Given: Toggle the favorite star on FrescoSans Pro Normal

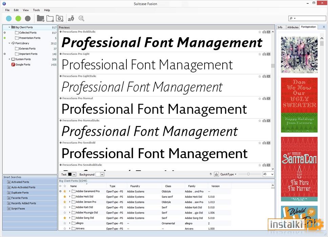Looking at the screenshot, I should pyautogui.click(x=259, y=98).
